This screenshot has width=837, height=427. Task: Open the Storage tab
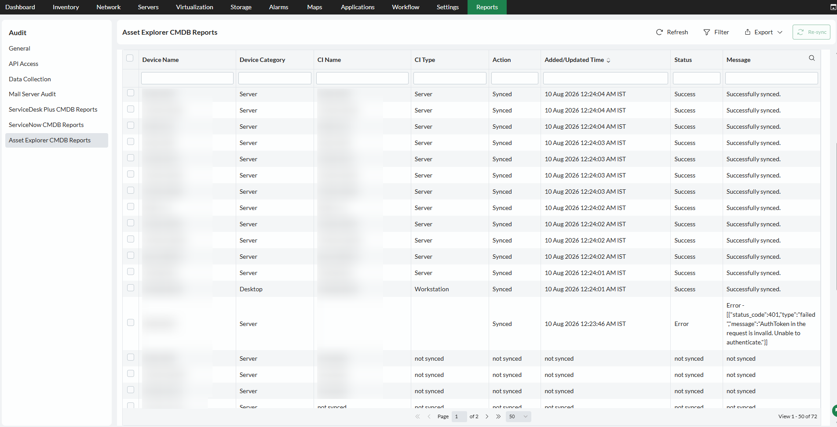(241, 7)
